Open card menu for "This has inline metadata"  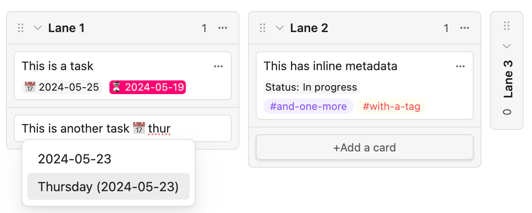point(460,66)
